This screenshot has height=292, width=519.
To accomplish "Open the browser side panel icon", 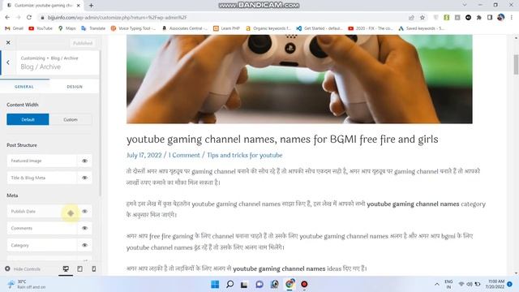I will 490,18.
